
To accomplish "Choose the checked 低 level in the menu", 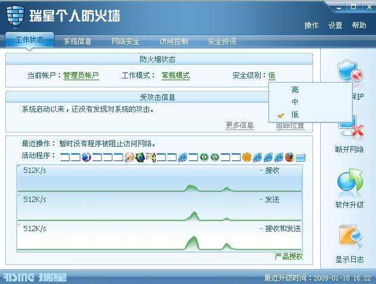I will click(x=295, y=115).
